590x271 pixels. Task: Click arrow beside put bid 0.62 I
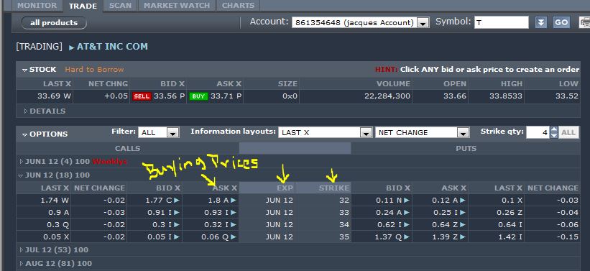tap(407, 225)
